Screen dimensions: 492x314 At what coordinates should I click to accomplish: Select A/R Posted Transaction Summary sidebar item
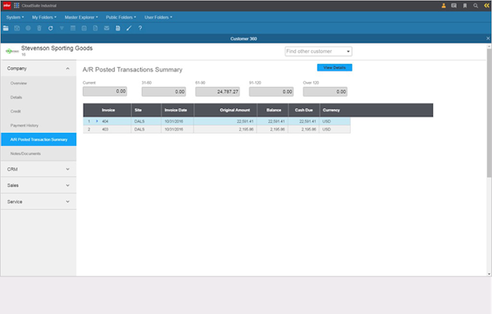coord(39,139)
